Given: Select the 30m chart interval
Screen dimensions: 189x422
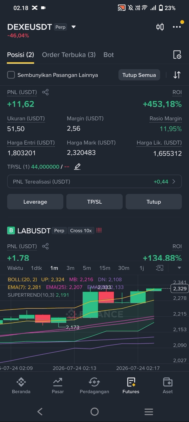Looking at the screenshot, I should pyautogui.click(x=124, y=268).
